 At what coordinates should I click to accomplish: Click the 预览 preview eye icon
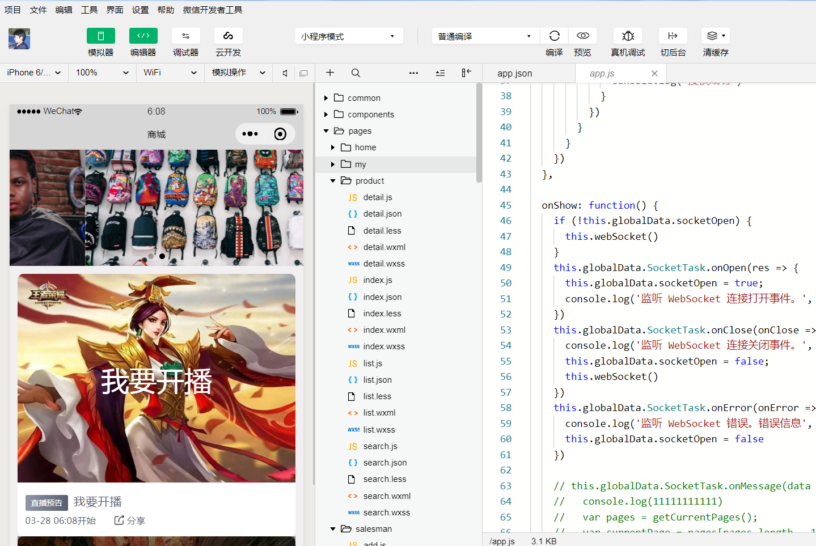[x=582, y=36]
